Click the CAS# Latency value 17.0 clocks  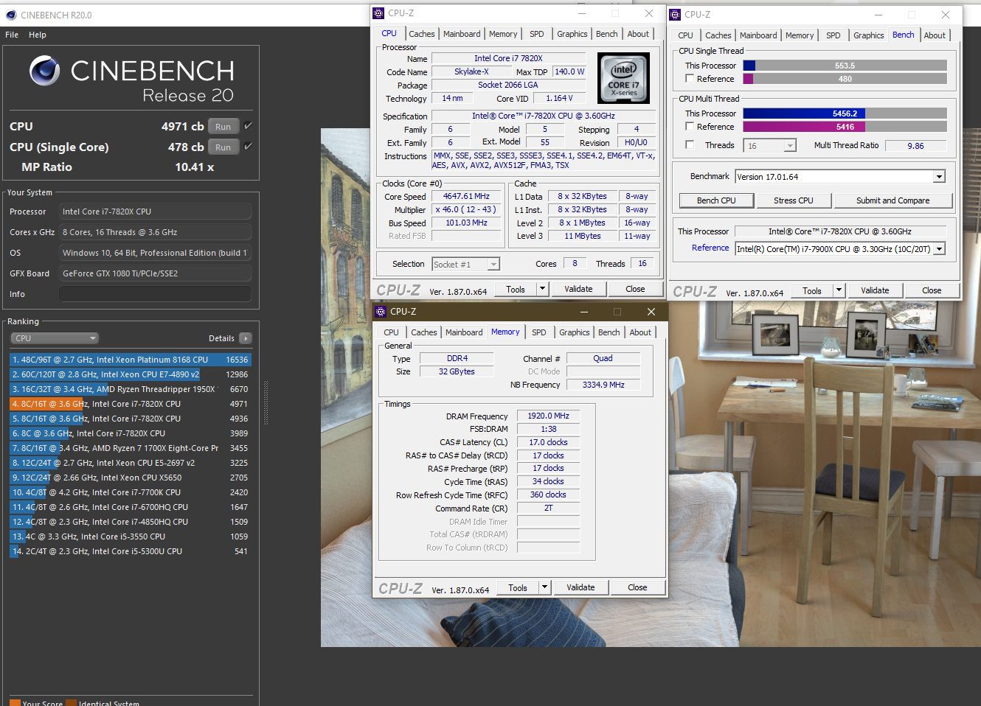click(549, 442)
